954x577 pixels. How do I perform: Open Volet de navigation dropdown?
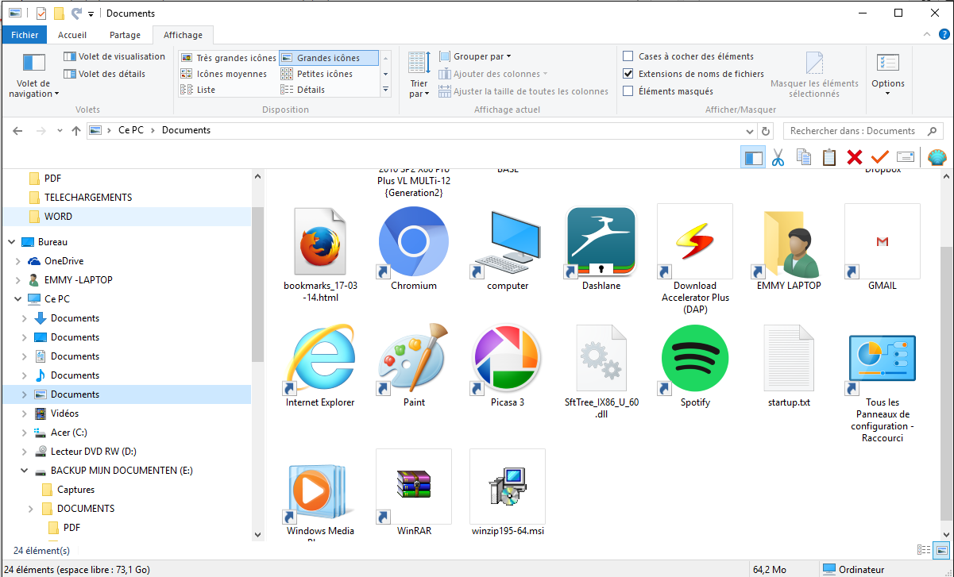tap(33, 75)
